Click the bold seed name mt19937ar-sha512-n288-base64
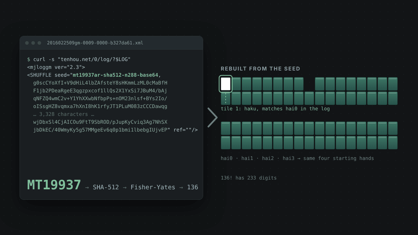Screen dimensions: 418x235 115,75
